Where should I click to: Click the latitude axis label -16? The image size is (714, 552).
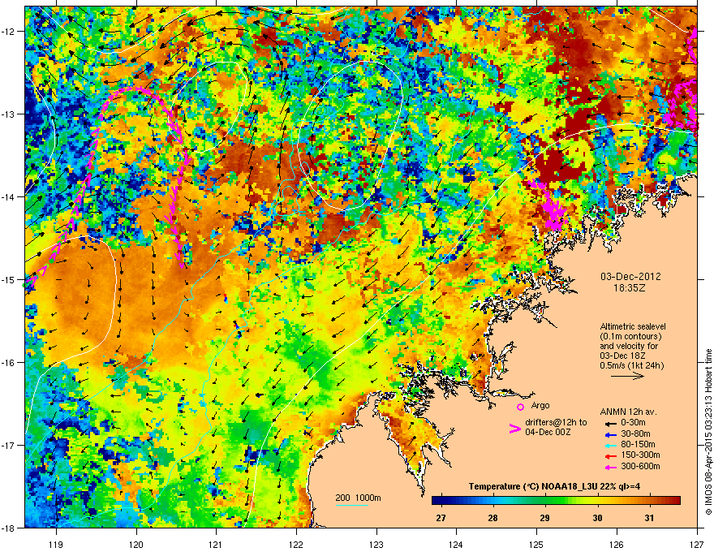tap(9, 363)
